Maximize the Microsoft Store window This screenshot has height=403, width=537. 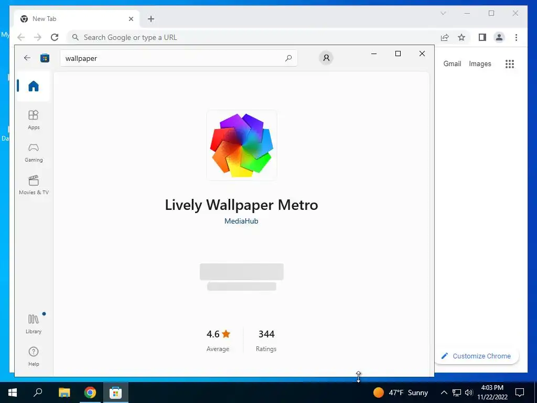click(398, 54)
